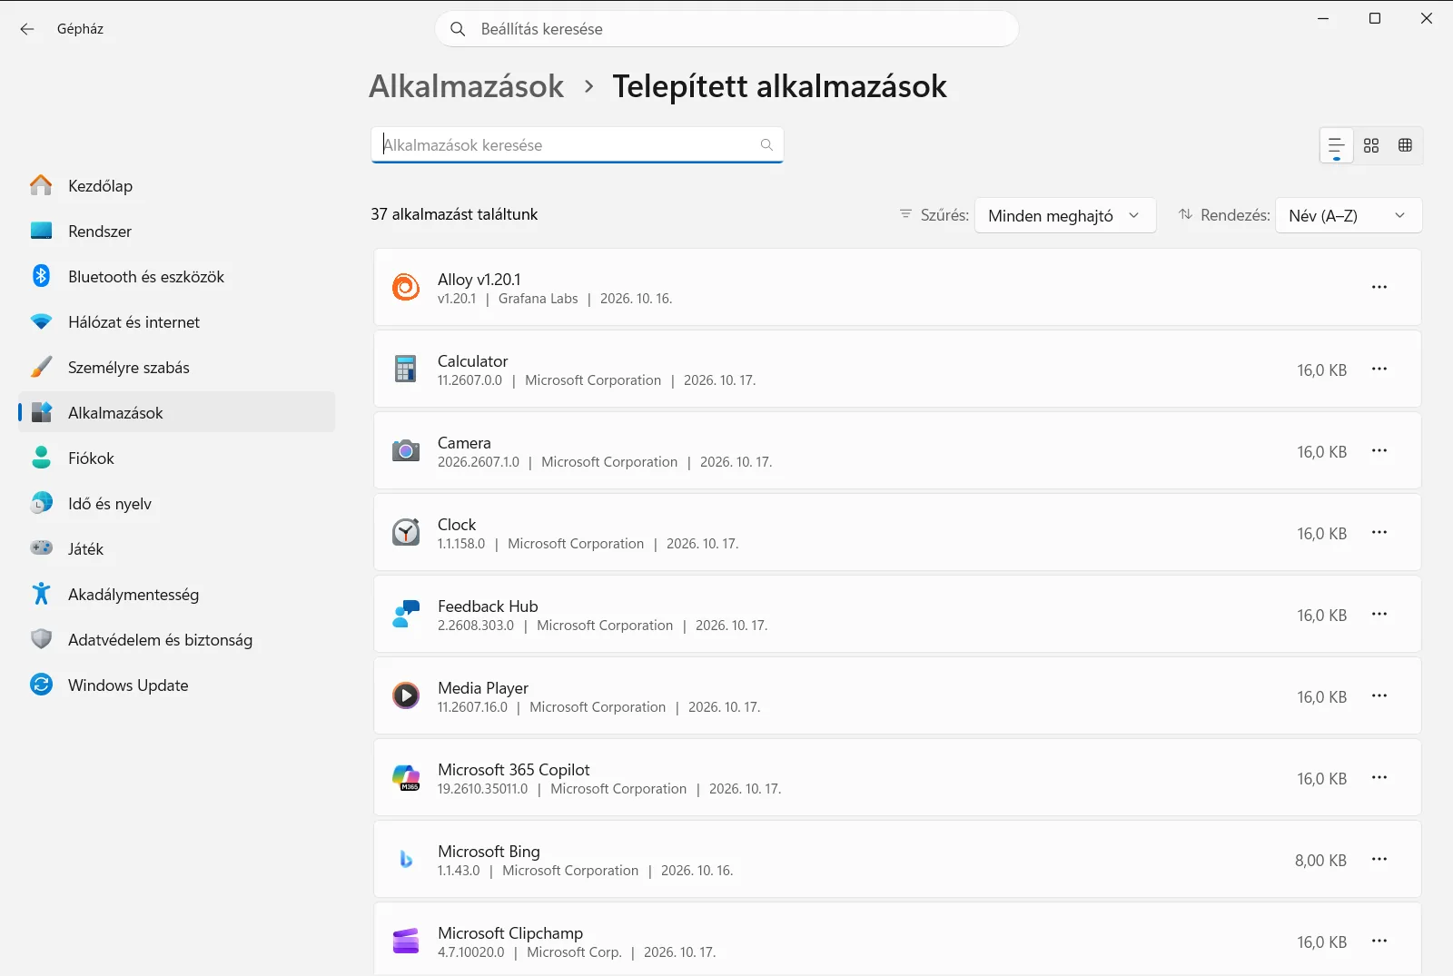Open more options for Media Player

[x=1379, y=695]
